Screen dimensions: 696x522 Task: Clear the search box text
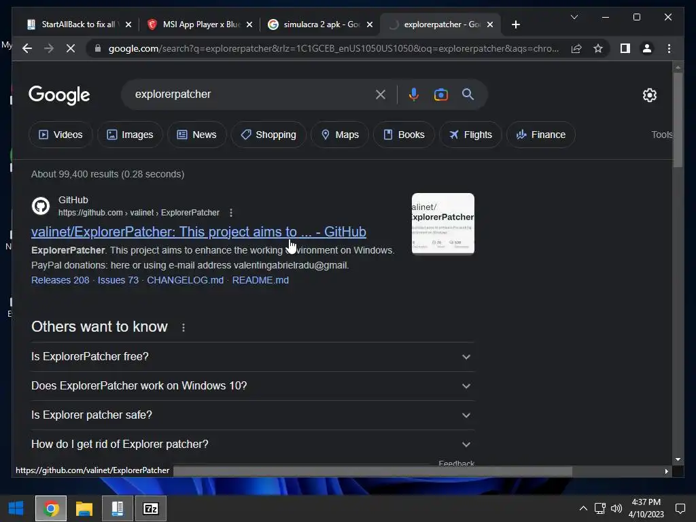pos(381,94)
